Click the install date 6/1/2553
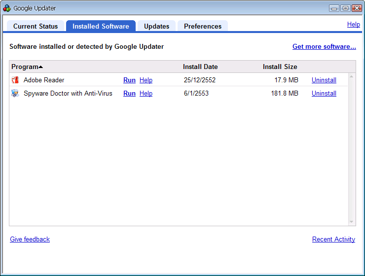Viewport: 365px width, 276px height. [196, 93]
